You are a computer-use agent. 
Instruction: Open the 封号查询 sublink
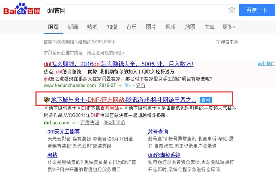[x=158, y=131]
